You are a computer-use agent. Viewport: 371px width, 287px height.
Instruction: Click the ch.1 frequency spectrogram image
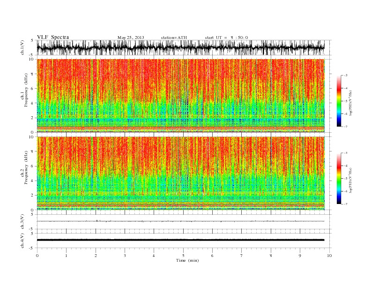pyautogui.click(x=181, y=96)
